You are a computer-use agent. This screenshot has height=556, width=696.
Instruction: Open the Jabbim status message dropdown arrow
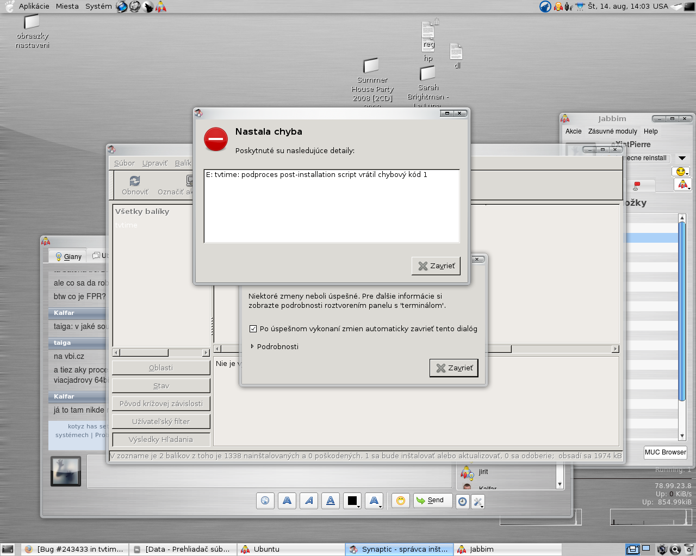click(682, 158)
